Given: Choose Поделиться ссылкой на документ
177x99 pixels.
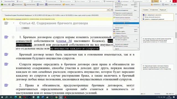Looking at the screenshot, I should tap(126, 13).
